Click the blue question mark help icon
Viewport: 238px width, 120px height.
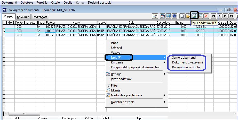coord(174,16)
